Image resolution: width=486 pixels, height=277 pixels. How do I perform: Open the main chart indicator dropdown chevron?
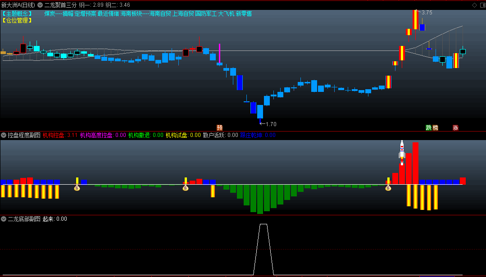coord(40,5)
